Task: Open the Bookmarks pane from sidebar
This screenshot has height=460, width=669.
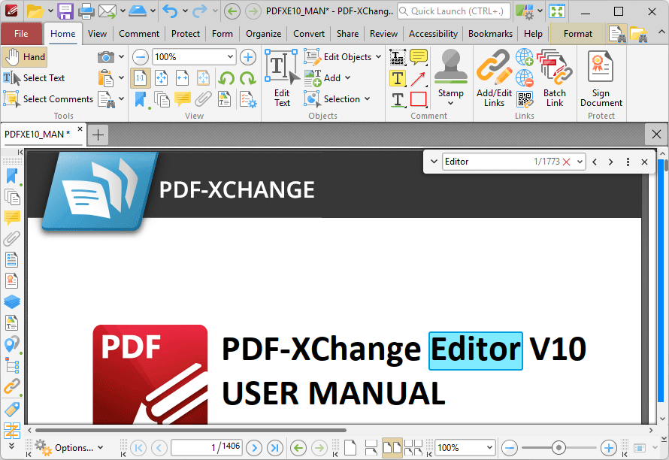Action: coord(11,176)
